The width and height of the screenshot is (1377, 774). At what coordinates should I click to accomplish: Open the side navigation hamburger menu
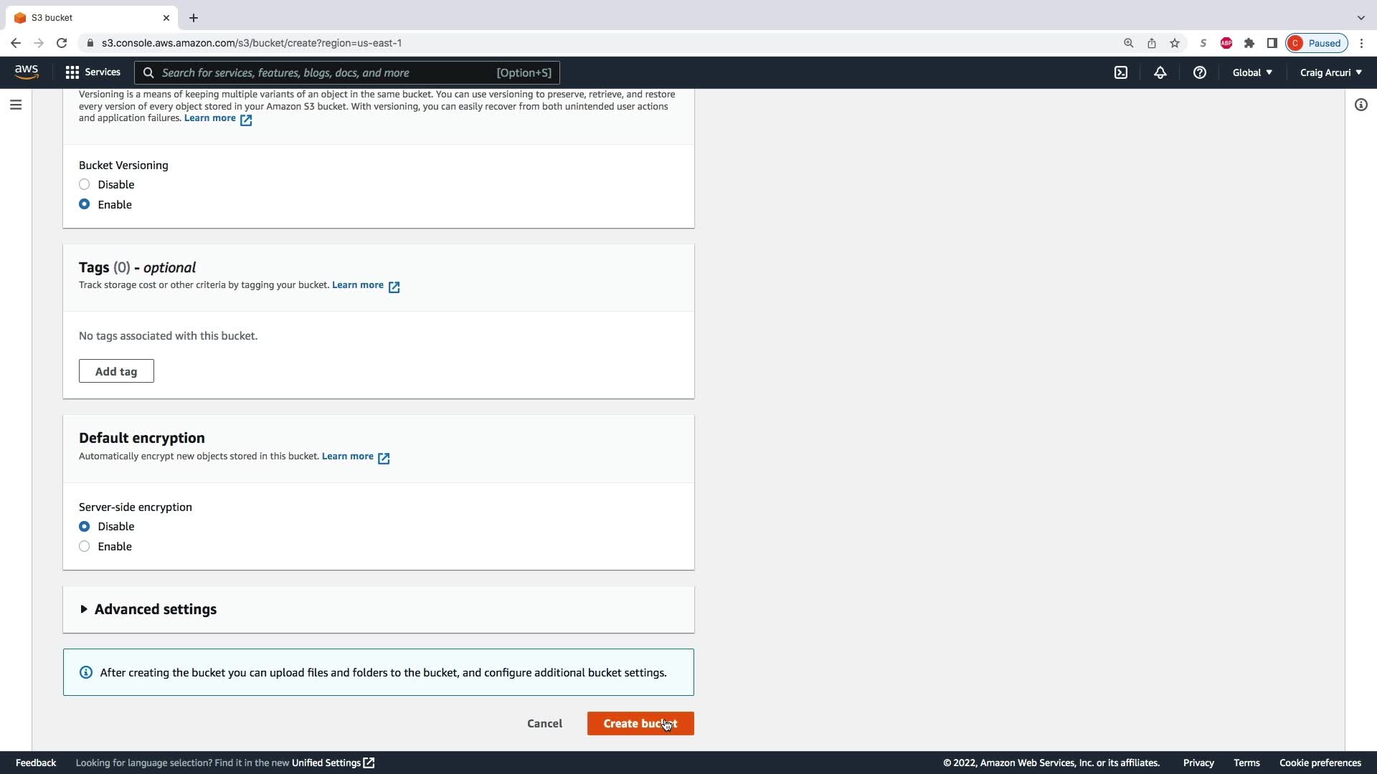[16, 105]
